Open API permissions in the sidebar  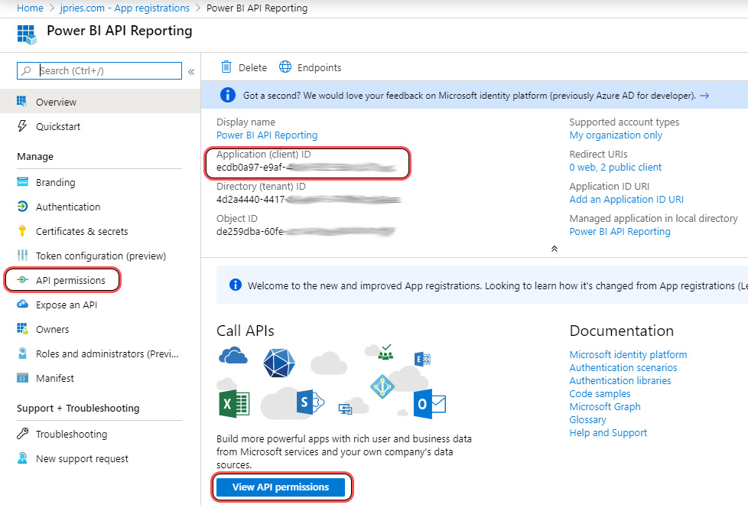point(70,280)
